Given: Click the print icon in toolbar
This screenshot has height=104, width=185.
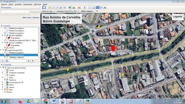Looking at the screenshot, I should point(94,7).
